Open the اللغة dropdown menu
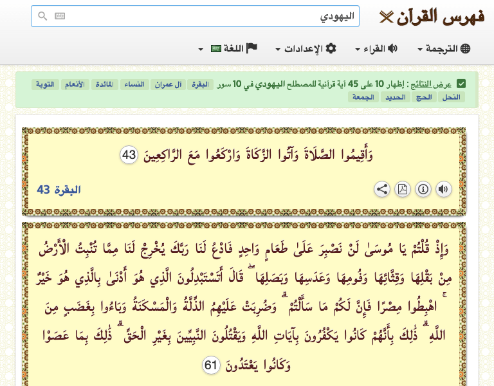 tap(228, 49)
